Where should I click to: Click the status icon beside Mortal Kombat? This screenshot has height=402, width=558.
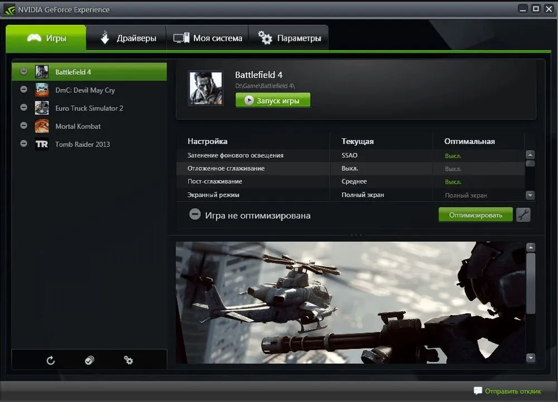click(23, 125)
